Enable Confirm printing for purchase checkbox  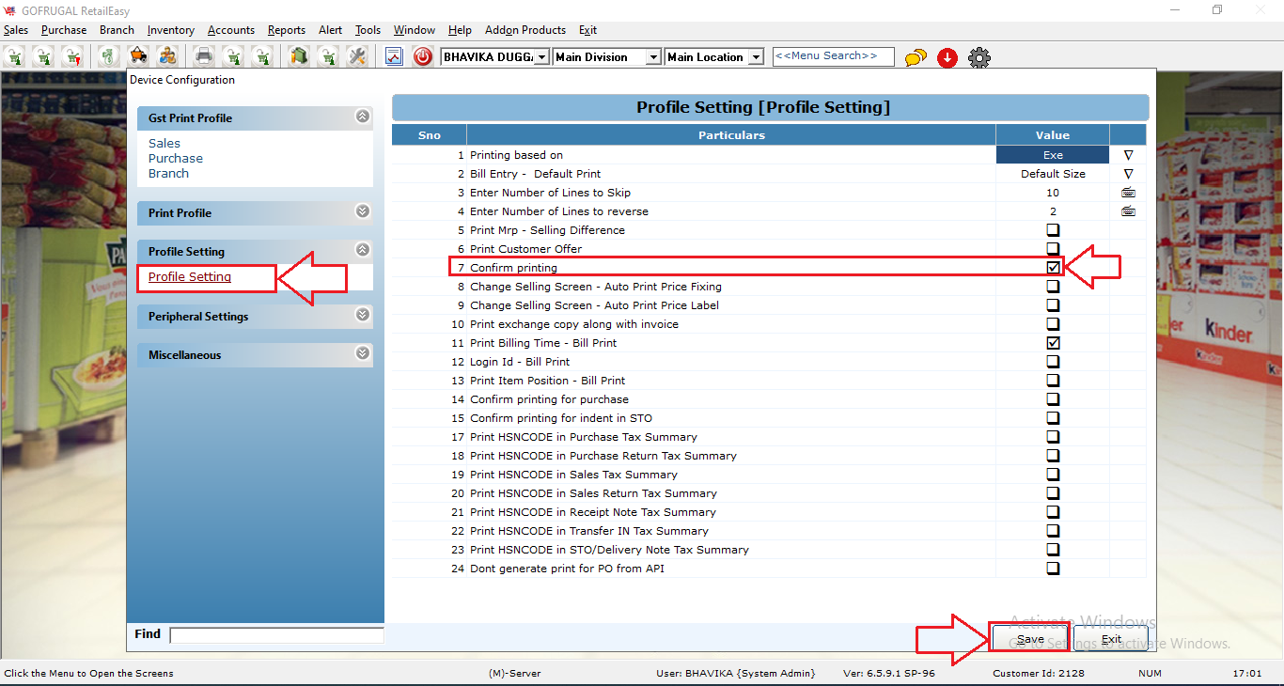pos(1053,399)
